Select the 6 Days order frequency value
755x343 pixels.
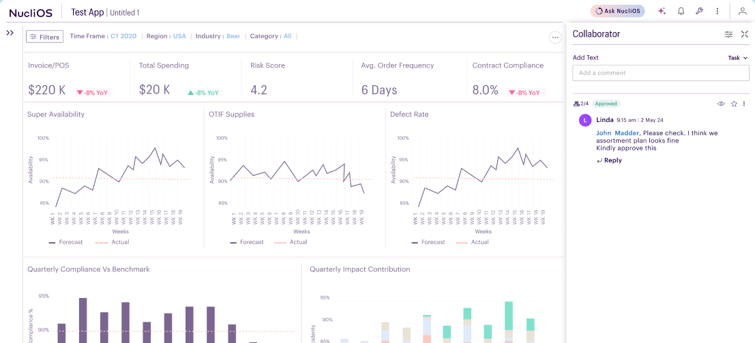click(x=379, y=90)
